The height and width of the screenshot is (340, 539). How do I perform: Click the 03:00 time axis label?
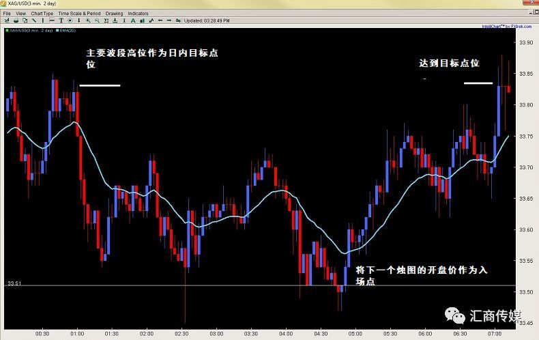point(216,334)
